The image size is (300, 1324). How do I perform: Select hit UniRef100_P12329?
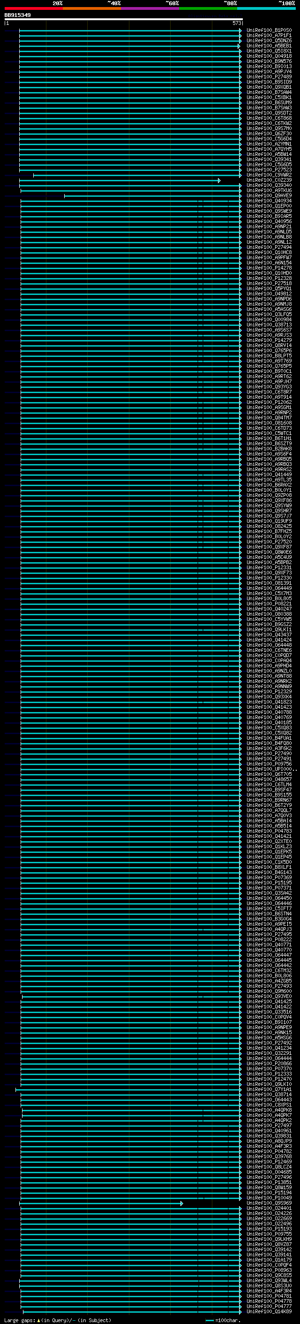tap(269, 691)
